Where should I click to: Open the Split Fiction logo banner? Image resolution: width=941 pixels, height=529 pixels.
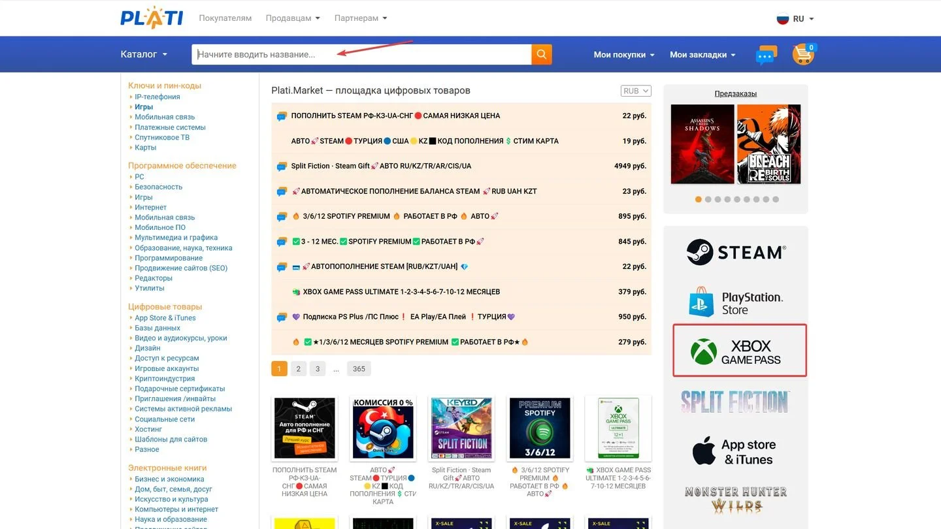coord(735,401)
